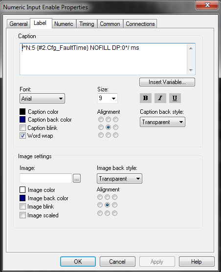Open the Font dropdown showing Arial

[x=42, y=98]
